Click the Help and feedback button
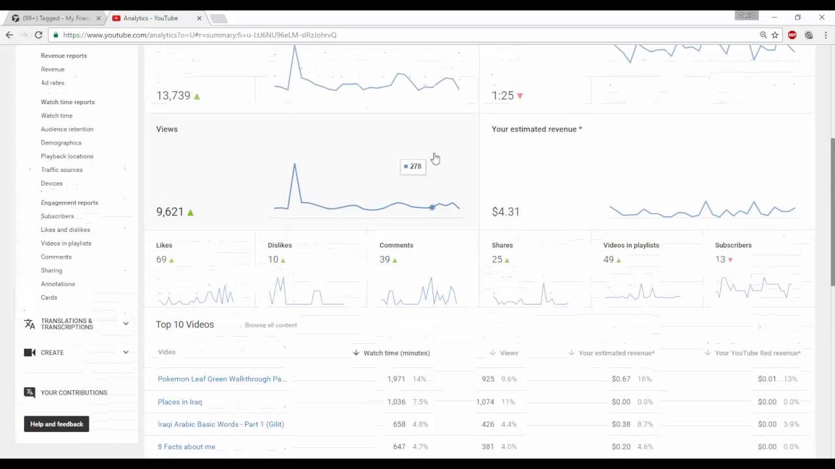Image resolution: width=835 pixels, height=469 pixels. (x=57, y=424)
